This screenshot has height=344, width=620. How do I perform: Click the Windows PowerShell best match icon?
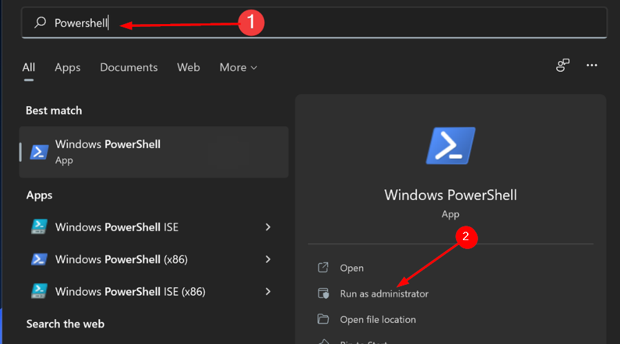pos(39,152)
